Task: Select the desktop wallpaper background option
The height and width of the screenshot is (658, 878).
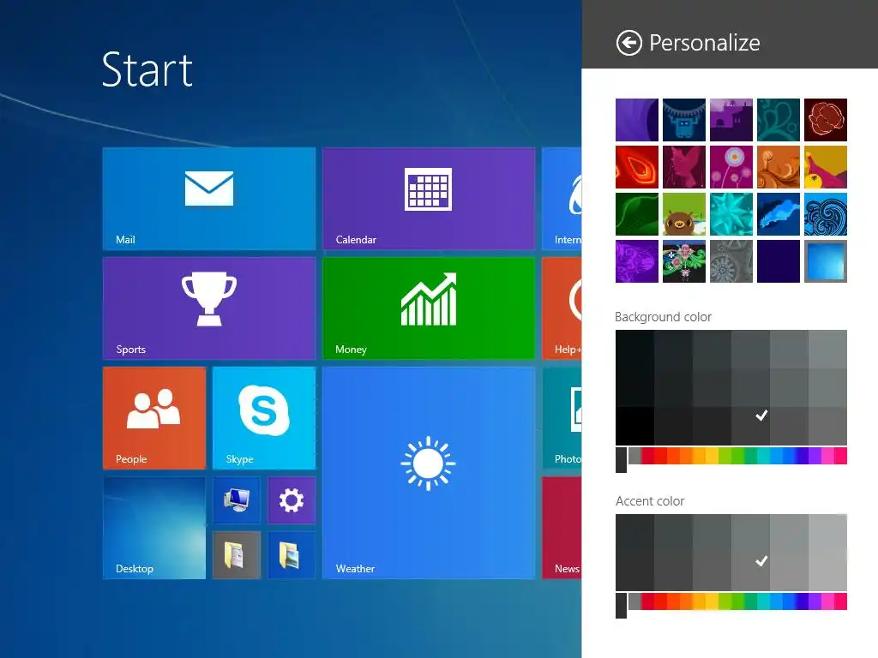Action: [826, 261]
